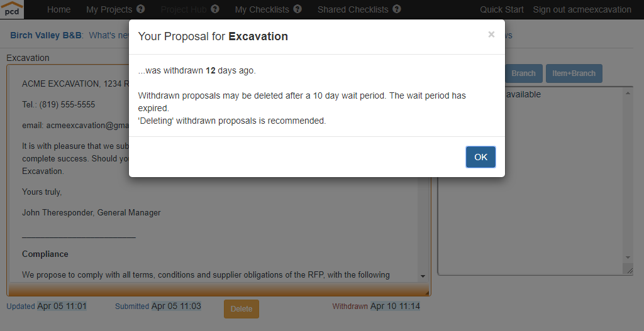The image size is (644, 331).
Task: Click the Branch button
Action: coord(523,73)
